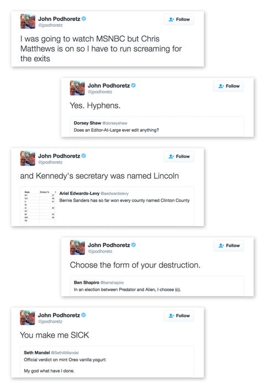Open Seth Mandel's quoted tweet

tap(107, 361)
